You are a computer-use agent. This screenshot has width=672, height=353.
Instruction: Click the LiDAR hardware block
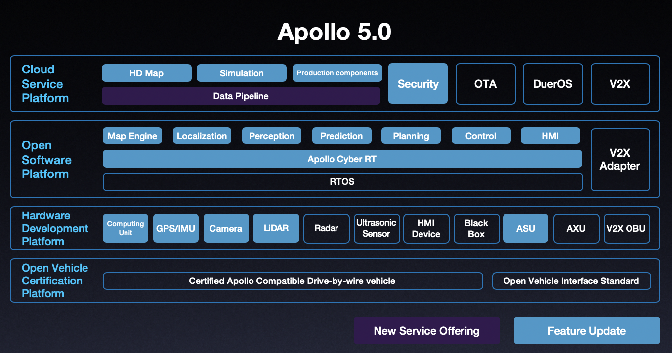[276, 228]
